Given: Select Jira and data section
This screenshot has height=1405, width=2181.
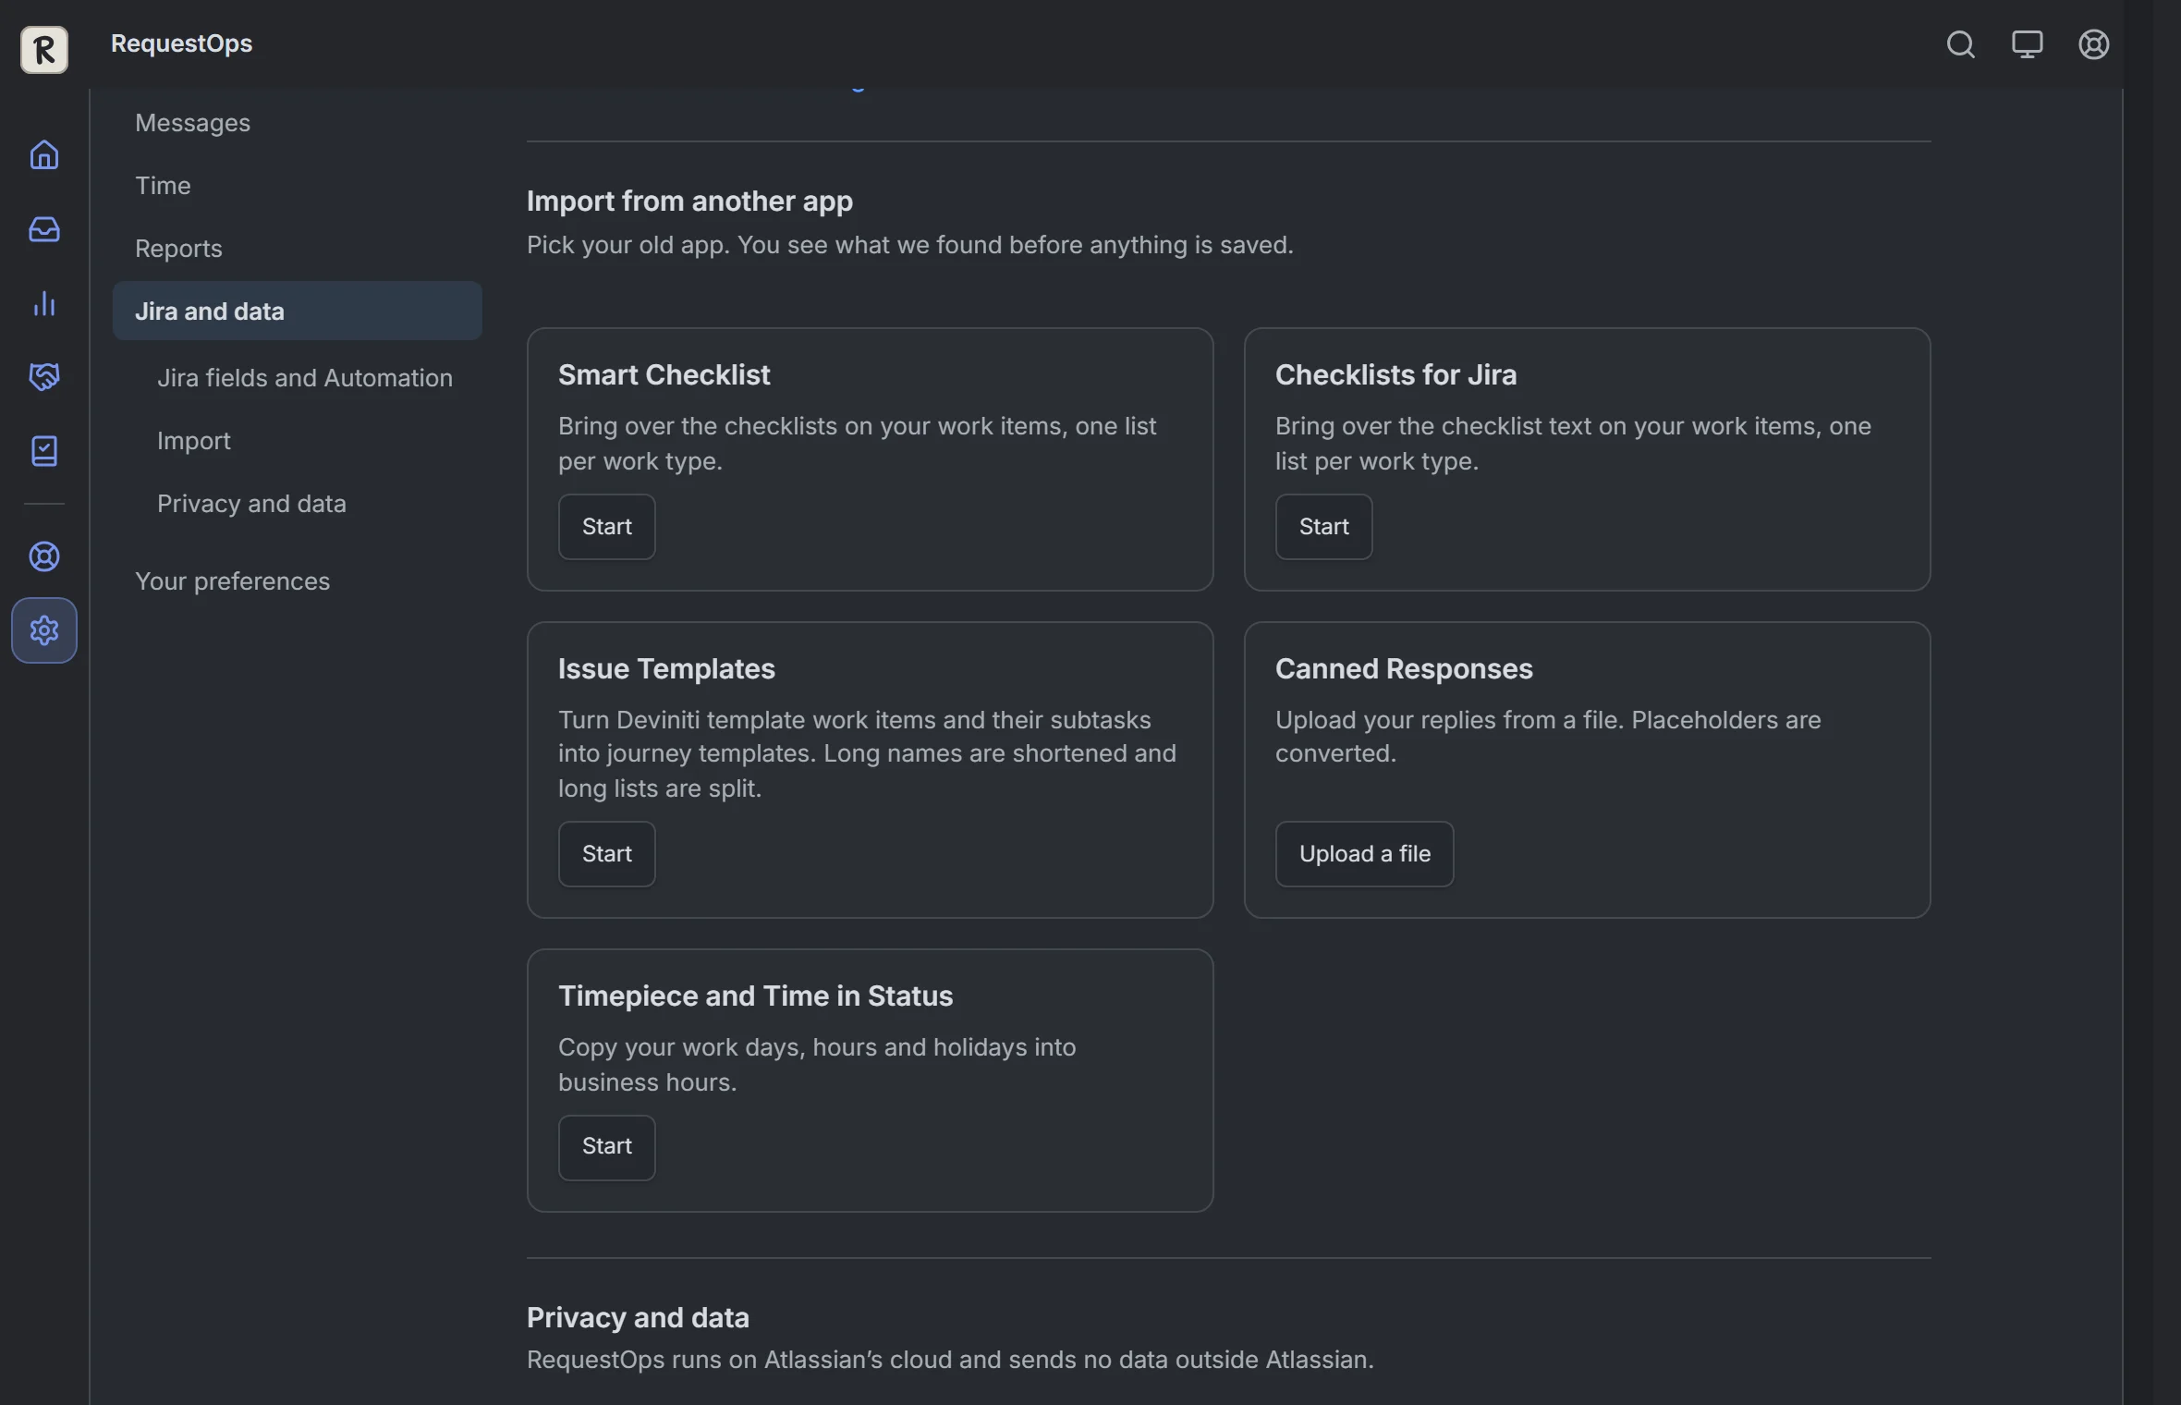Looking at the screenshot, I should pyautogui.click(x=297, y=312).
